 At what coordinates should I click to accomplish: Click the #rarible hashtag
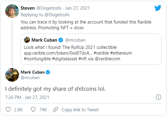pos(101,53)
